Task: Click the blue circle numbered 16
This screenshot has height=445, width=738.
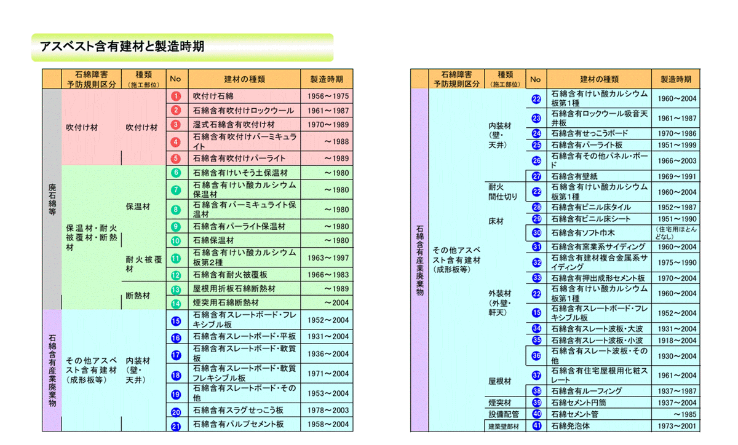Action: [175, 337]
